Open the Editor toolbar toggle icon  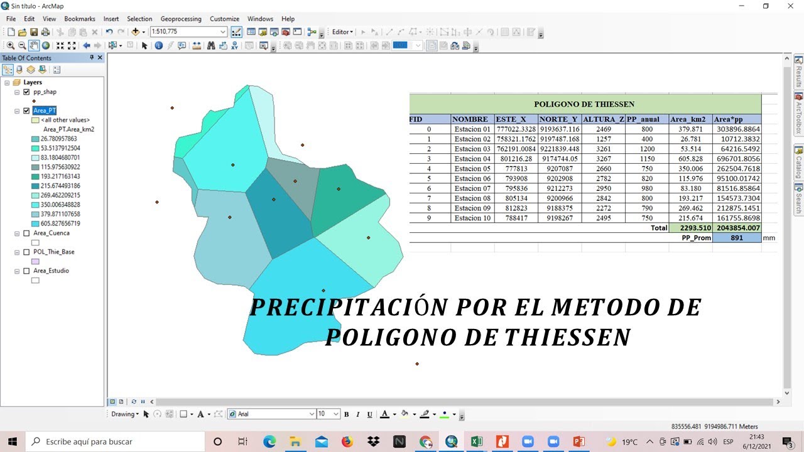coord(237,31)
